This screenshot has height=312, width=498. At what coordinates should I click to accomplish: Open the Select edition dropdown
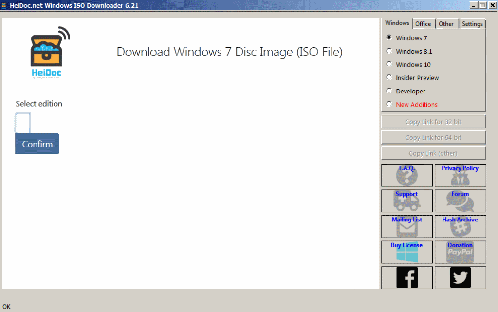tap(23, 123)
